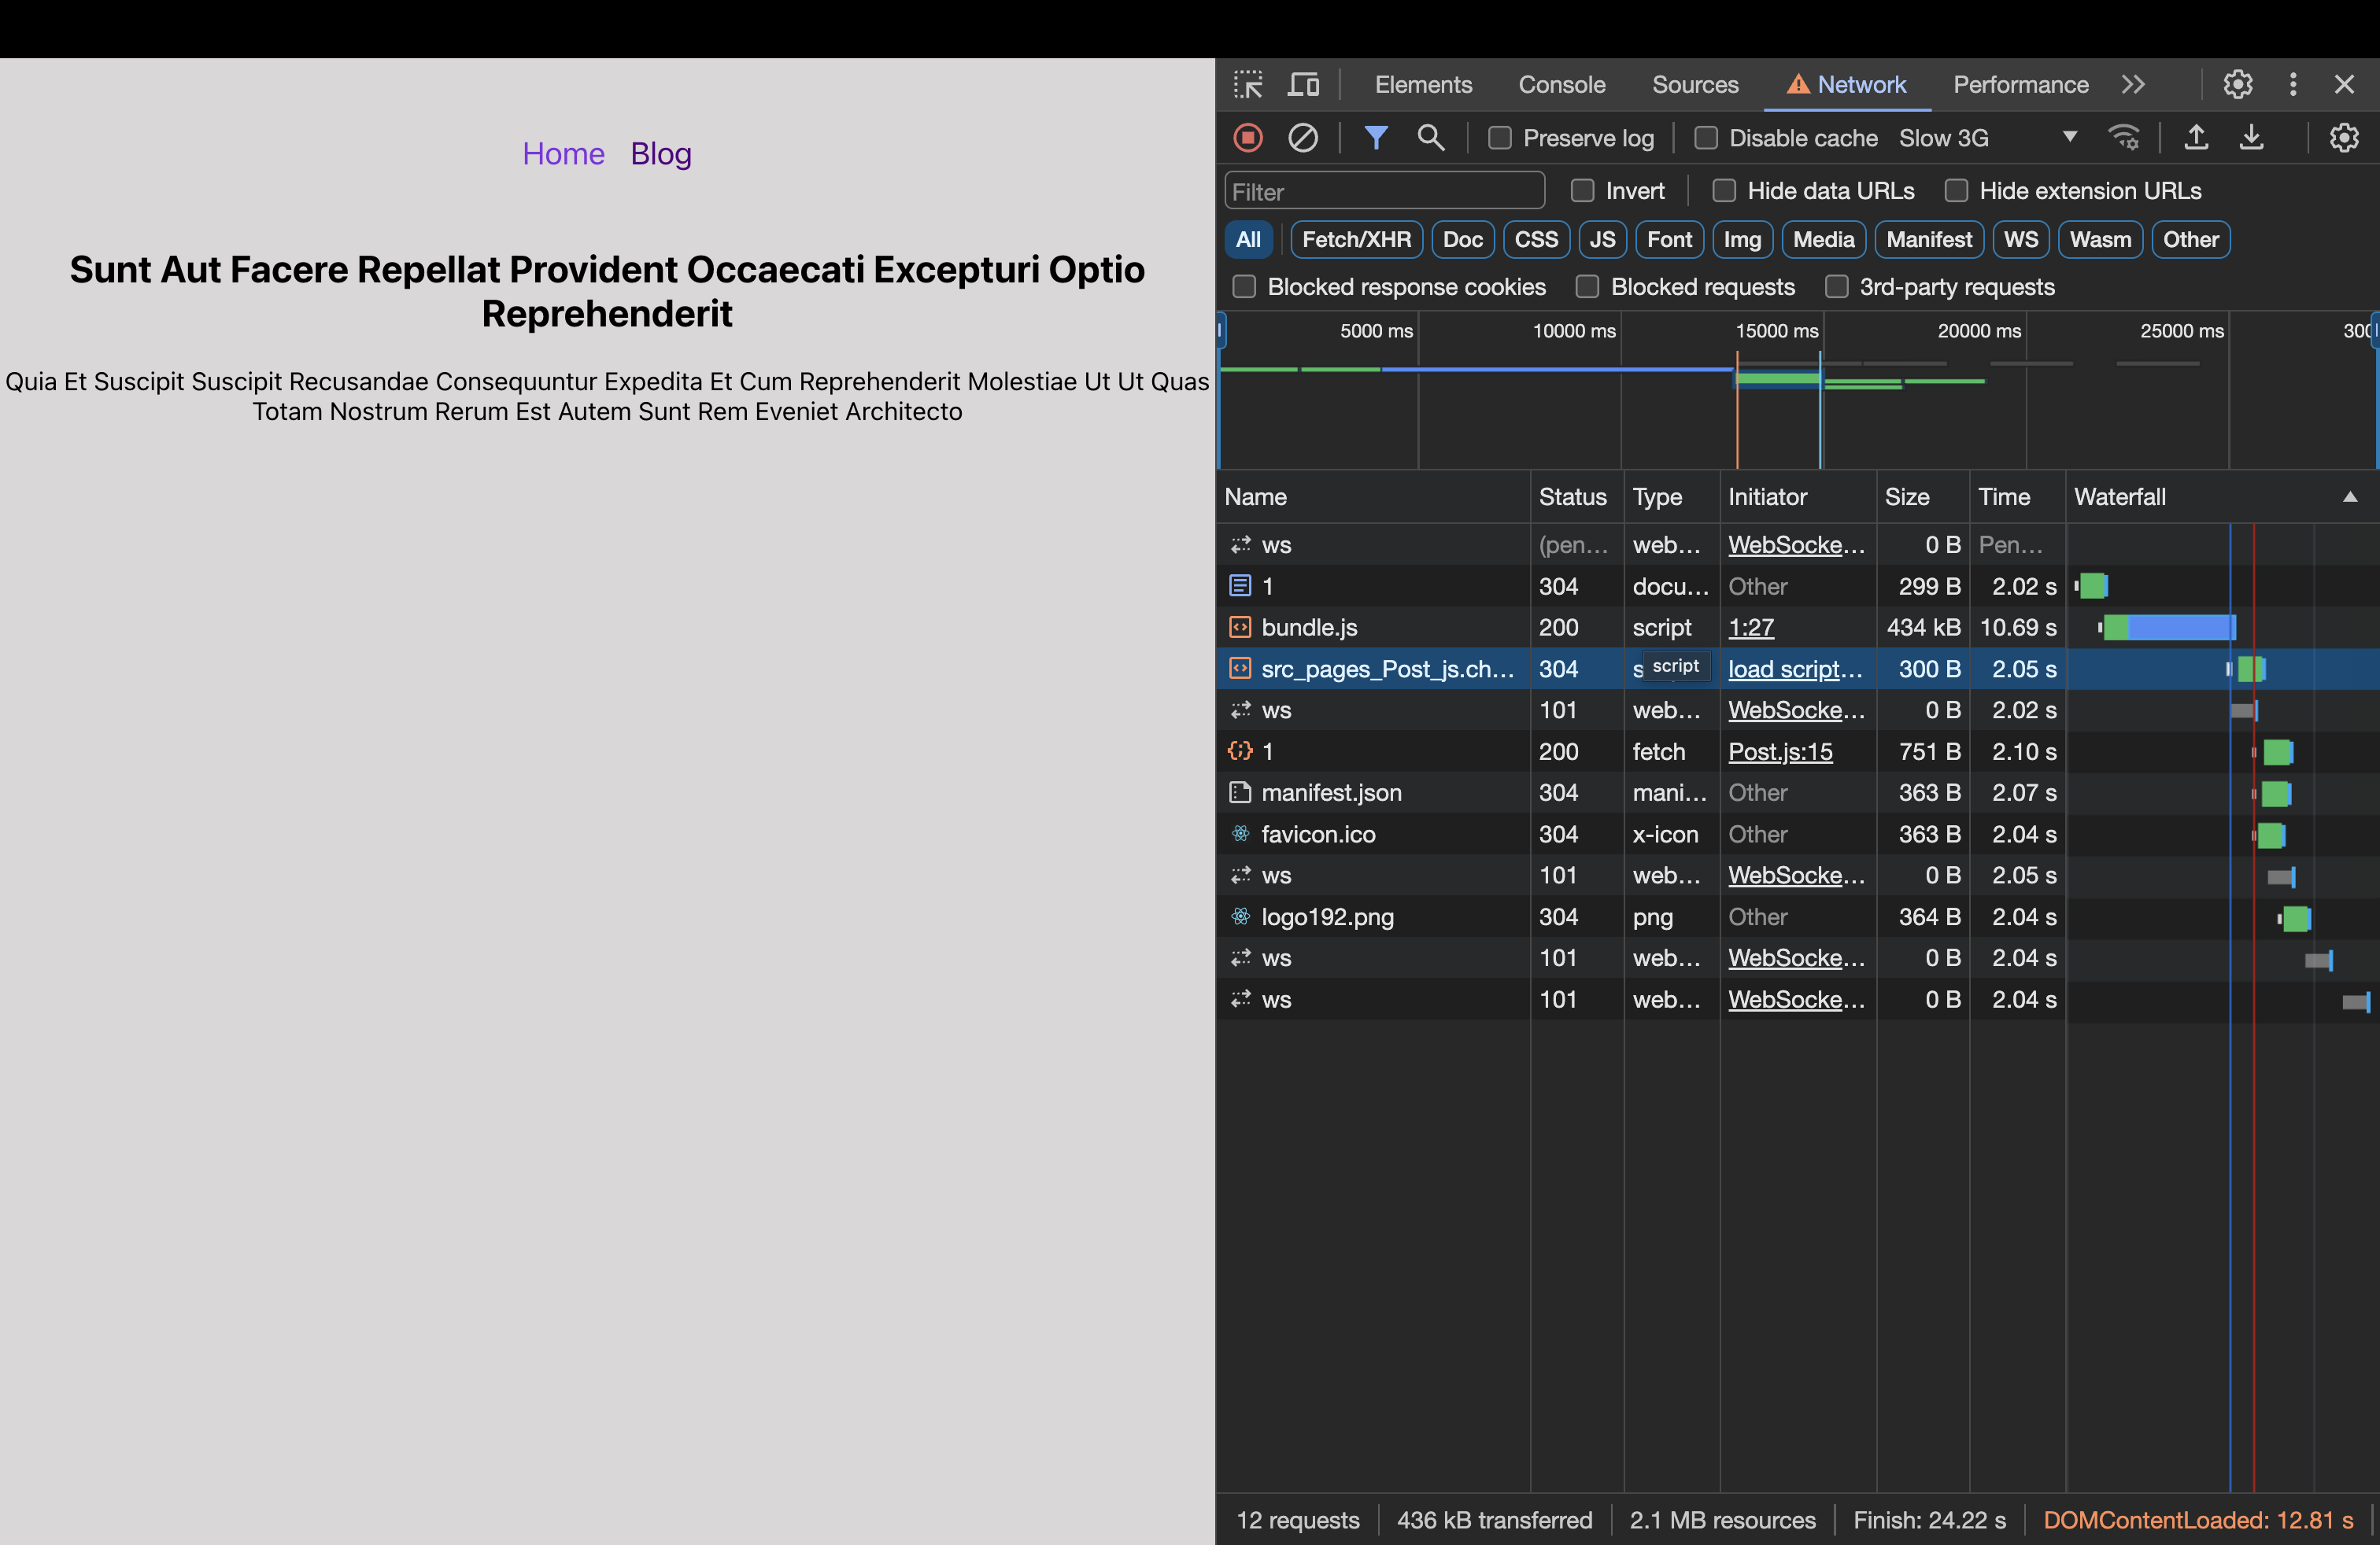Enable Preserve log checkbox

[x=1499, y=138]
